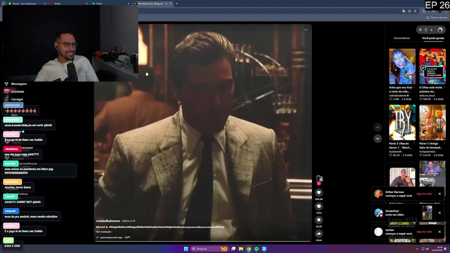Open the Comentários tab

(401, 38)
